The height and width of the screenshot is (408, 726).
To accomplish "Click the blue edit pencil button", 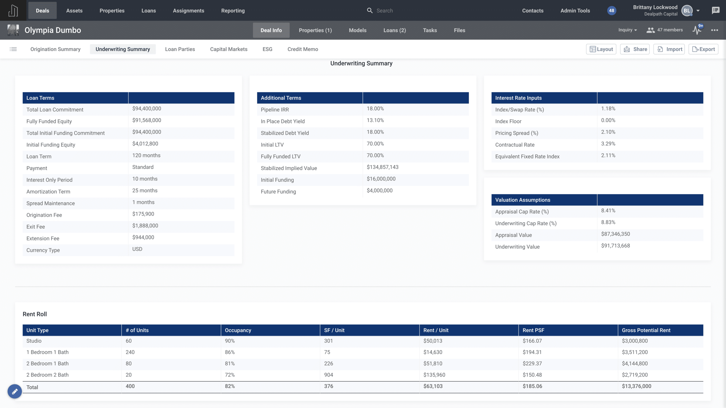I will pos(15,391).
